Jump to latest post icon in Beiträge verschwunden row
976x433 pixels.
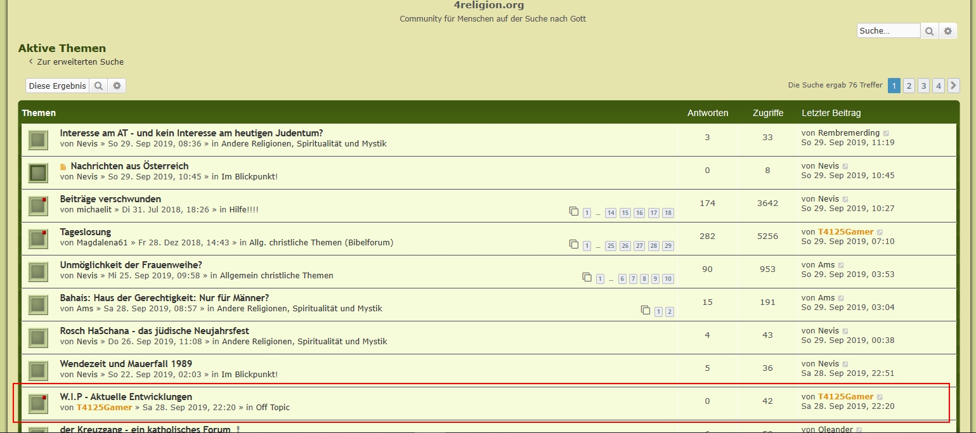845,200
